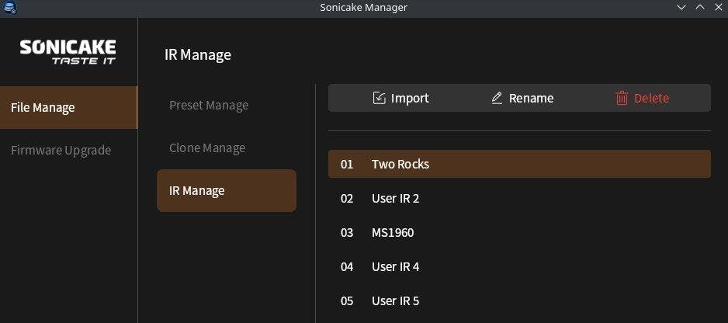Image resolution: width=728 pixels, height=323 pixels.
Task: Select the User IR 2 entry
Action: 518,198
